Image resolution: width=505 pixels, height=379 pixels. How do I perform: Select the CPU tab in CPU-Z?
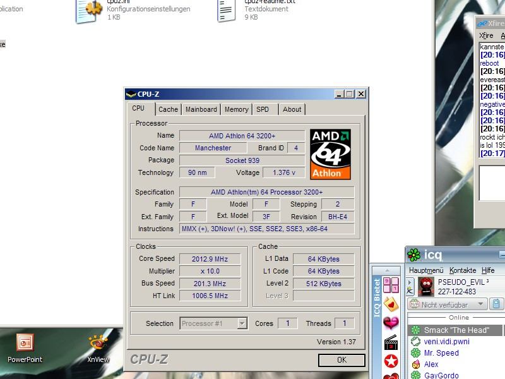coord(138,108)
